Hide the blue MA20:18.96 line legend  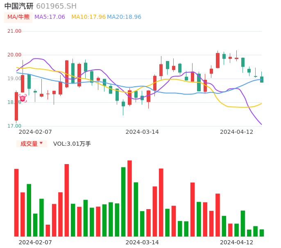tap(124, 17)
